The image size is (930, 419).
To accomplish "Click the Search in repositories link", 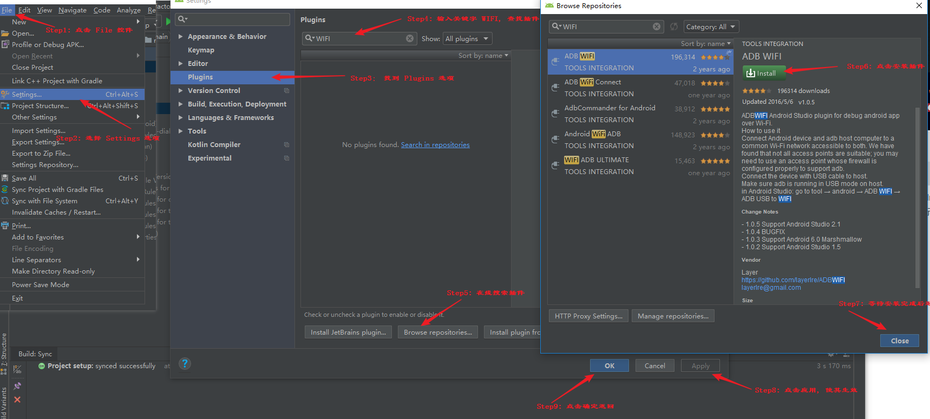I will coord(435,144).
